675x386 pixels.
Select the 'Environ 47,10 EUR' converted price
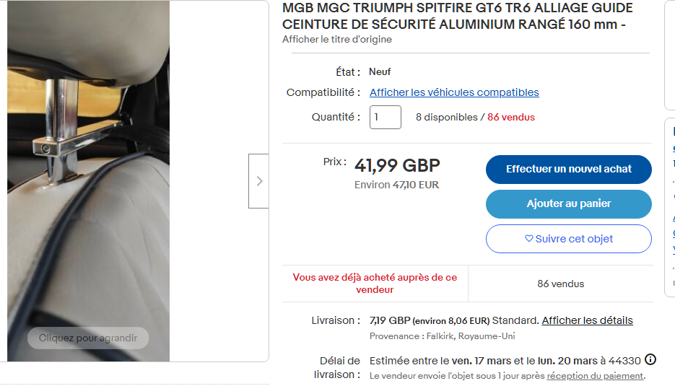click(x=396, y=185)
